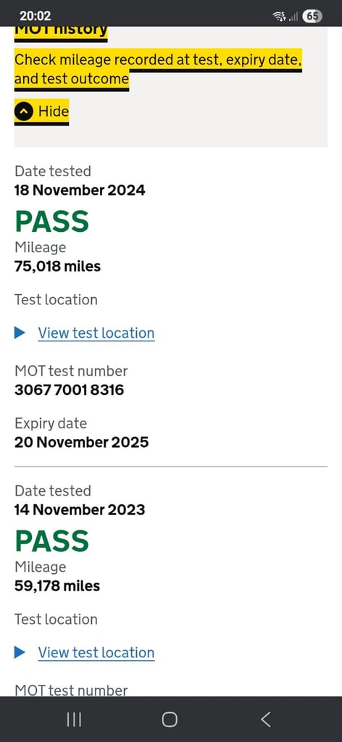Expand test location arrow for 14 November 2023 test
Viewport: 342px width, 742px height.
pos(20,653)
